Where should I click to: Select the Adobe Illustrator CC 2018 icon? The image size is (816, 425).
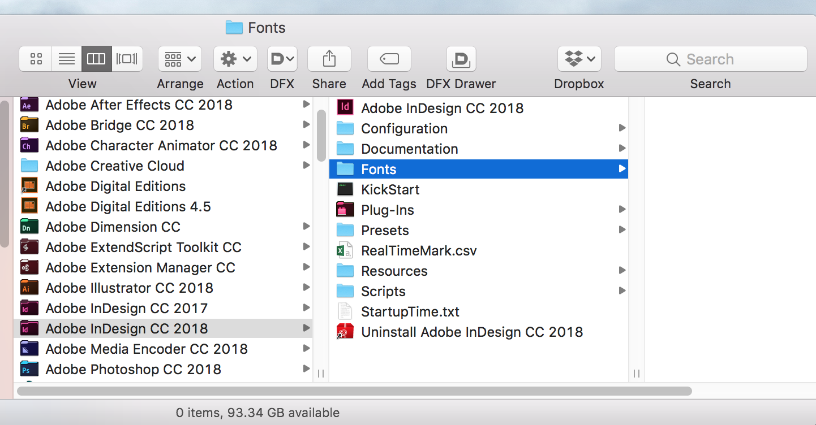(29, 288)
